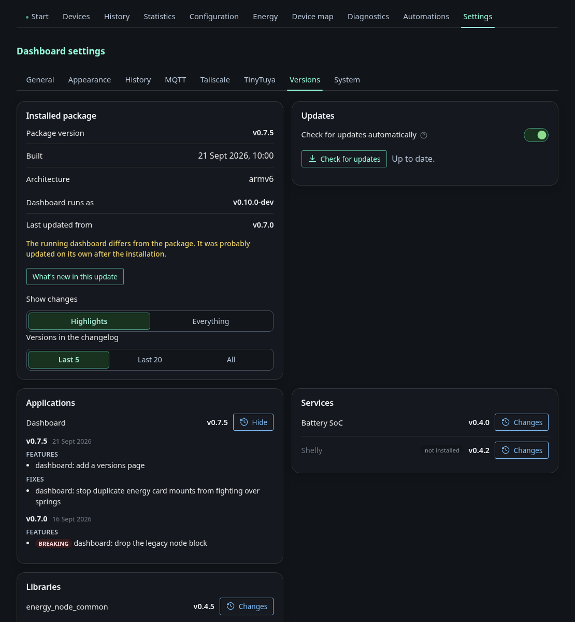Image resolution: width=575 pixels, height=622 pixels.
Task: Click the Up to date. status text
Action: 413,159
